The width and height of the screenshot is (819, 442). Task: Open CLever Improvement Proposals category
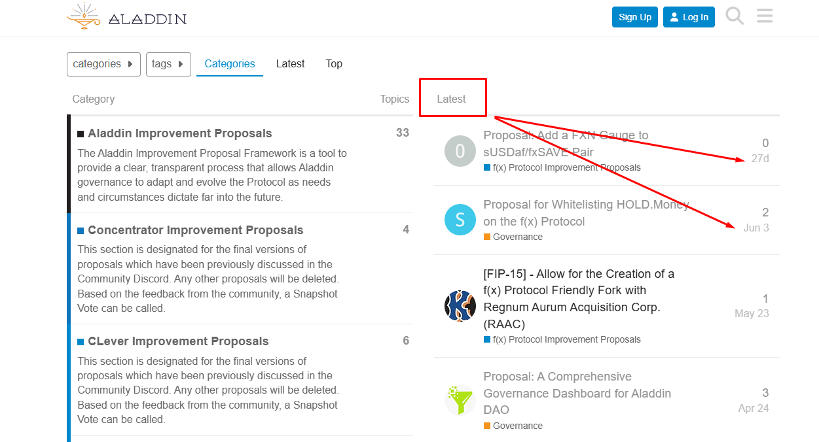(x=178, y=341)
